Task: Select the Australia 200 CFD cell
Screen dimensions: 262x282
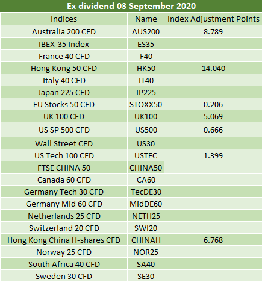Action: pos(64,31)
